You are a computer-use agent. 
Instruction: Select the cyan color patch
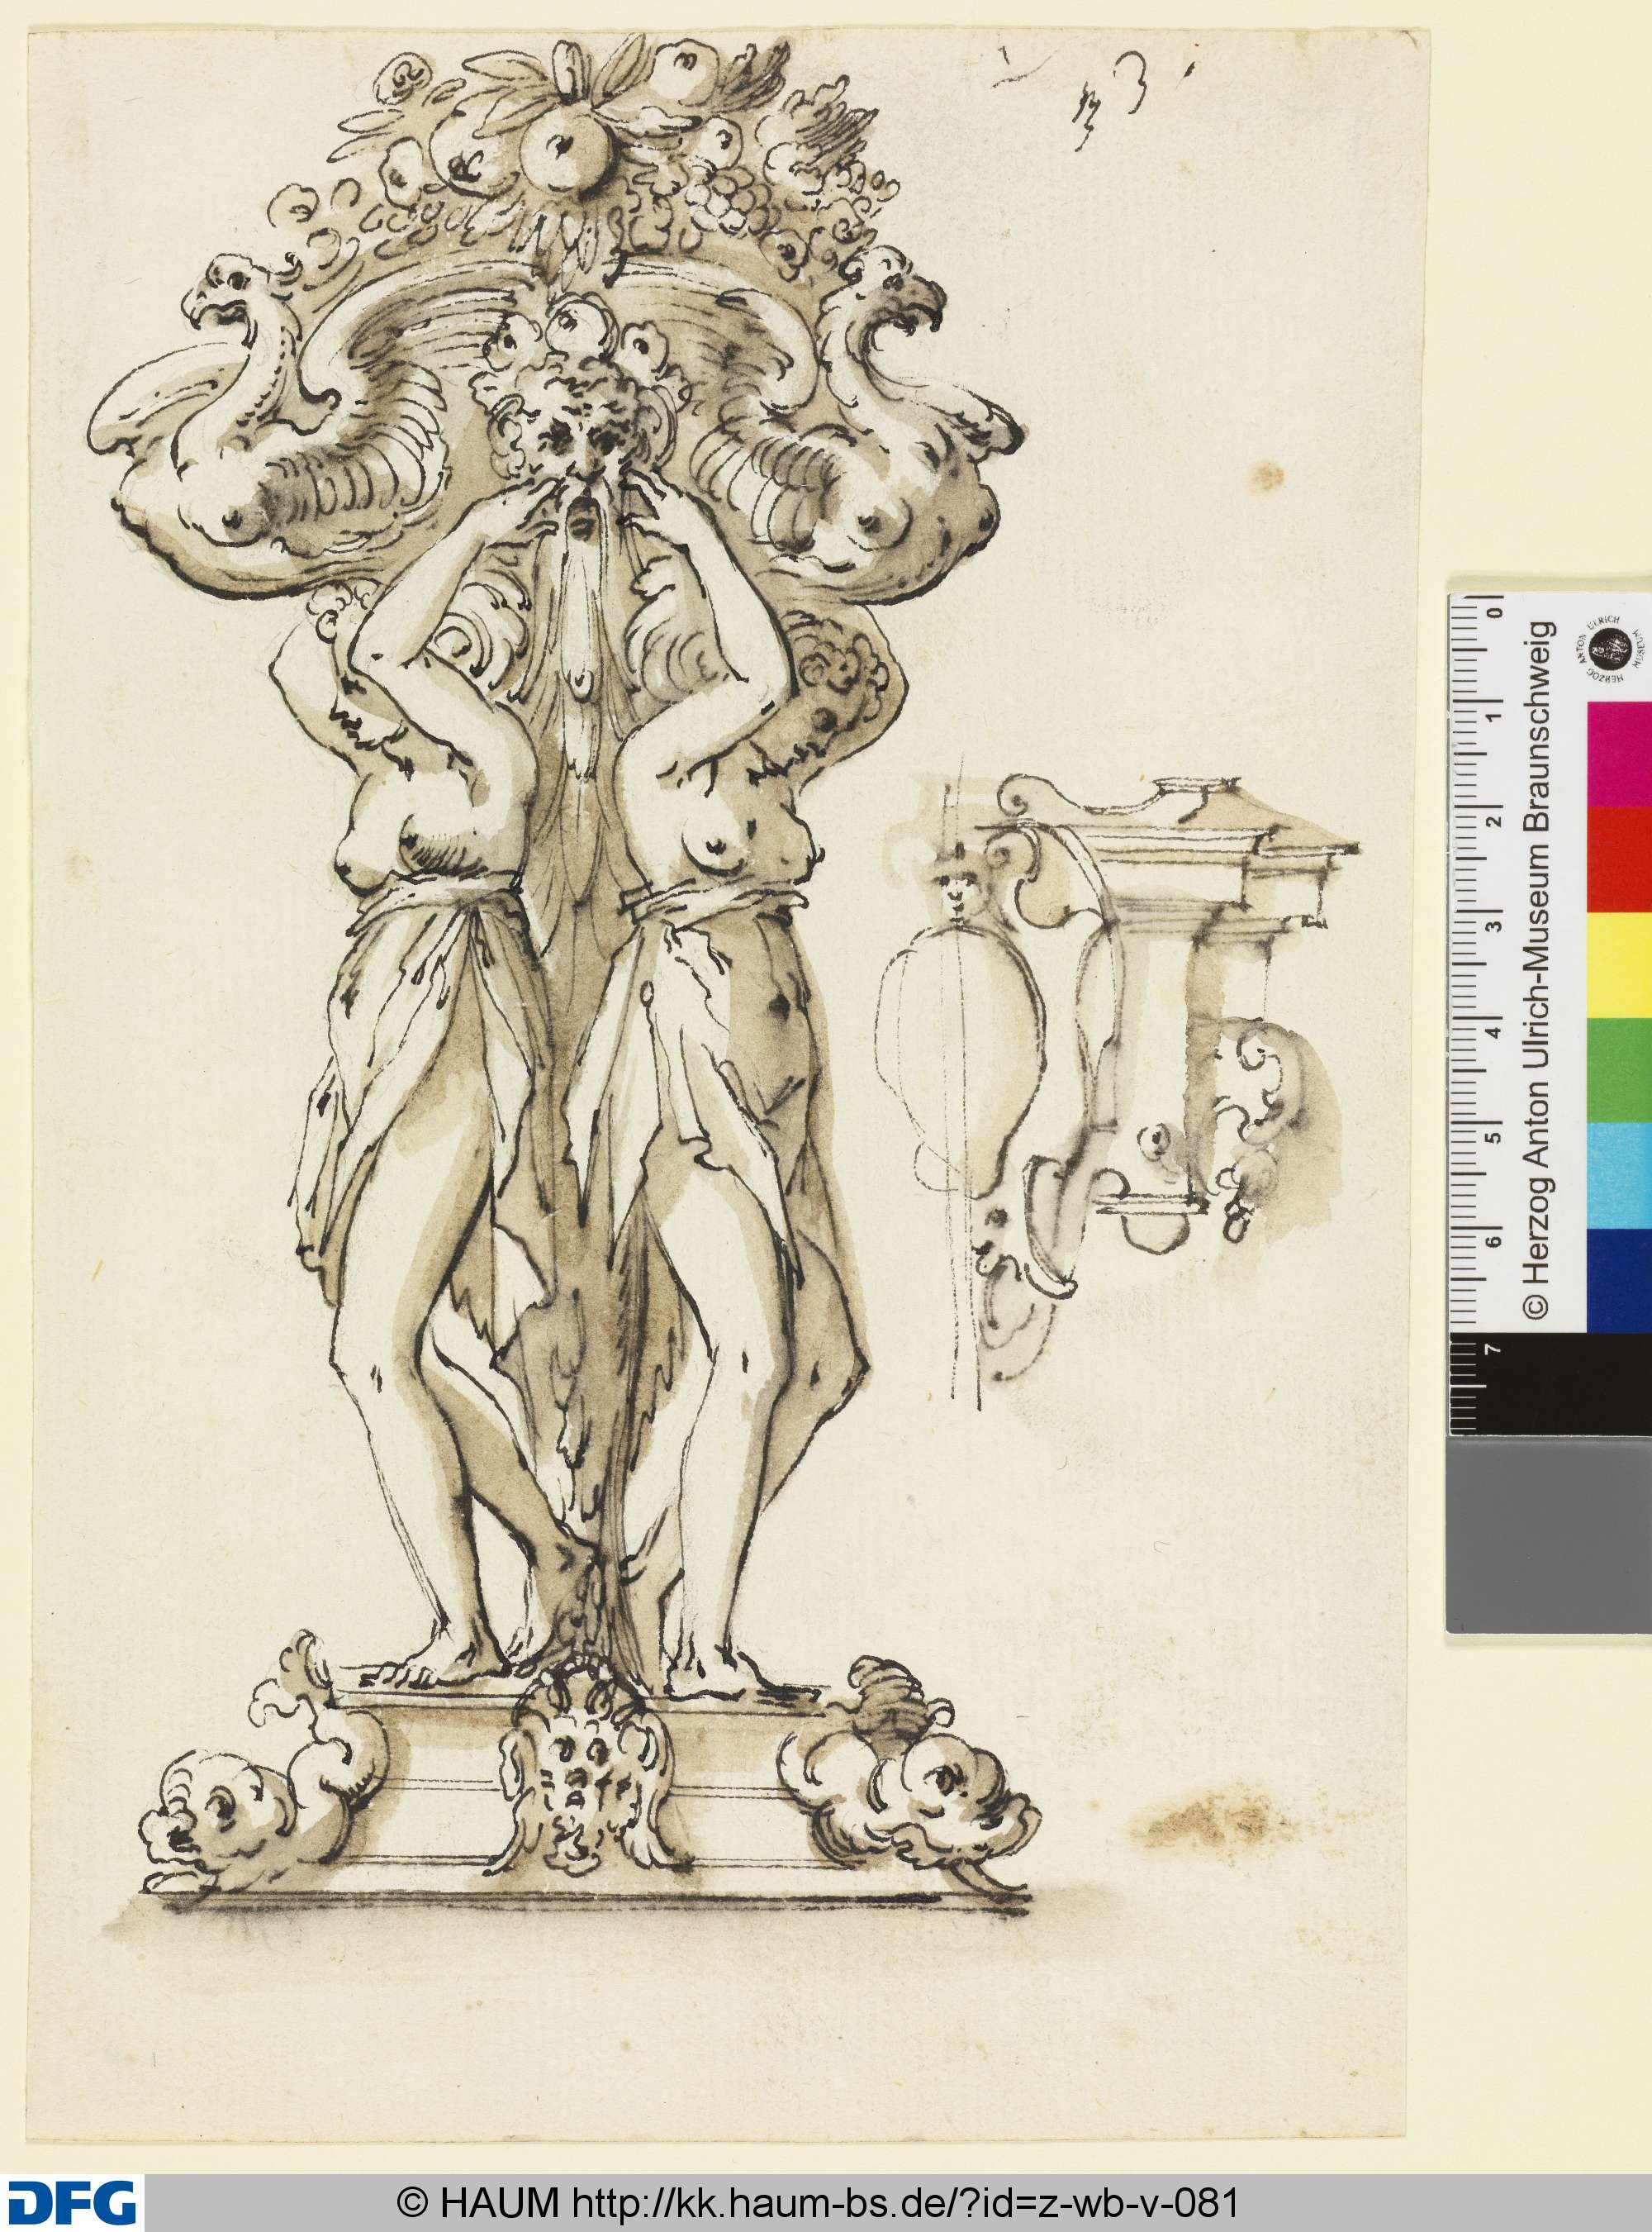click(x=1619, y=1176)
